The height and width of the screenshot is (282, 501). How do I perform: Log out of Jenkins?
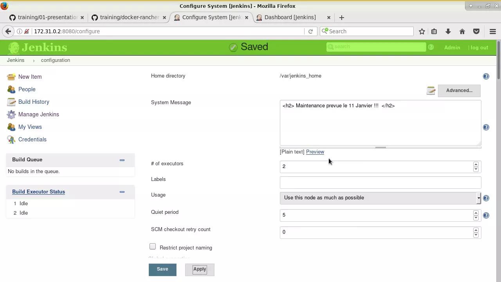pos(479,47)
